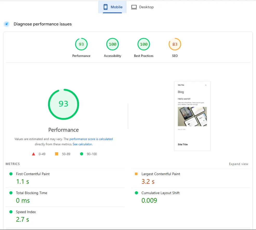Click the Diagnose performance issues sparkle icon

point(6,24)
